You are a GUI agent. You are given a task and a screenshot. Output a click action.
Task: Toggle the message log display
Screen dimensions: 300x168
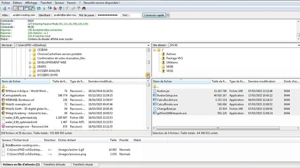coord(15,8)
